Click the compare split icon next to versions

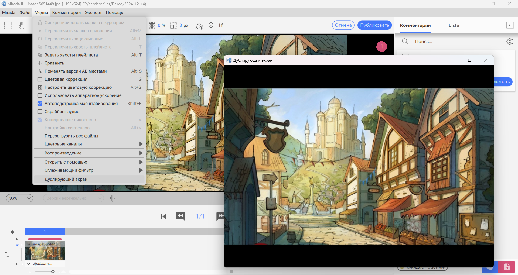click(113, 198)
